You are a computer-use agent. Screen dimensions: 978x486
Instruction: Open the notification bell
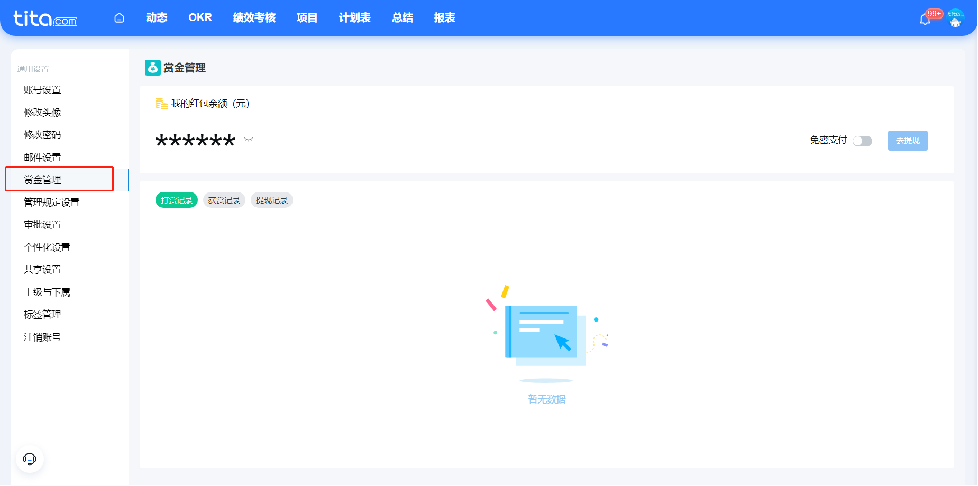(x=925, y=20)
